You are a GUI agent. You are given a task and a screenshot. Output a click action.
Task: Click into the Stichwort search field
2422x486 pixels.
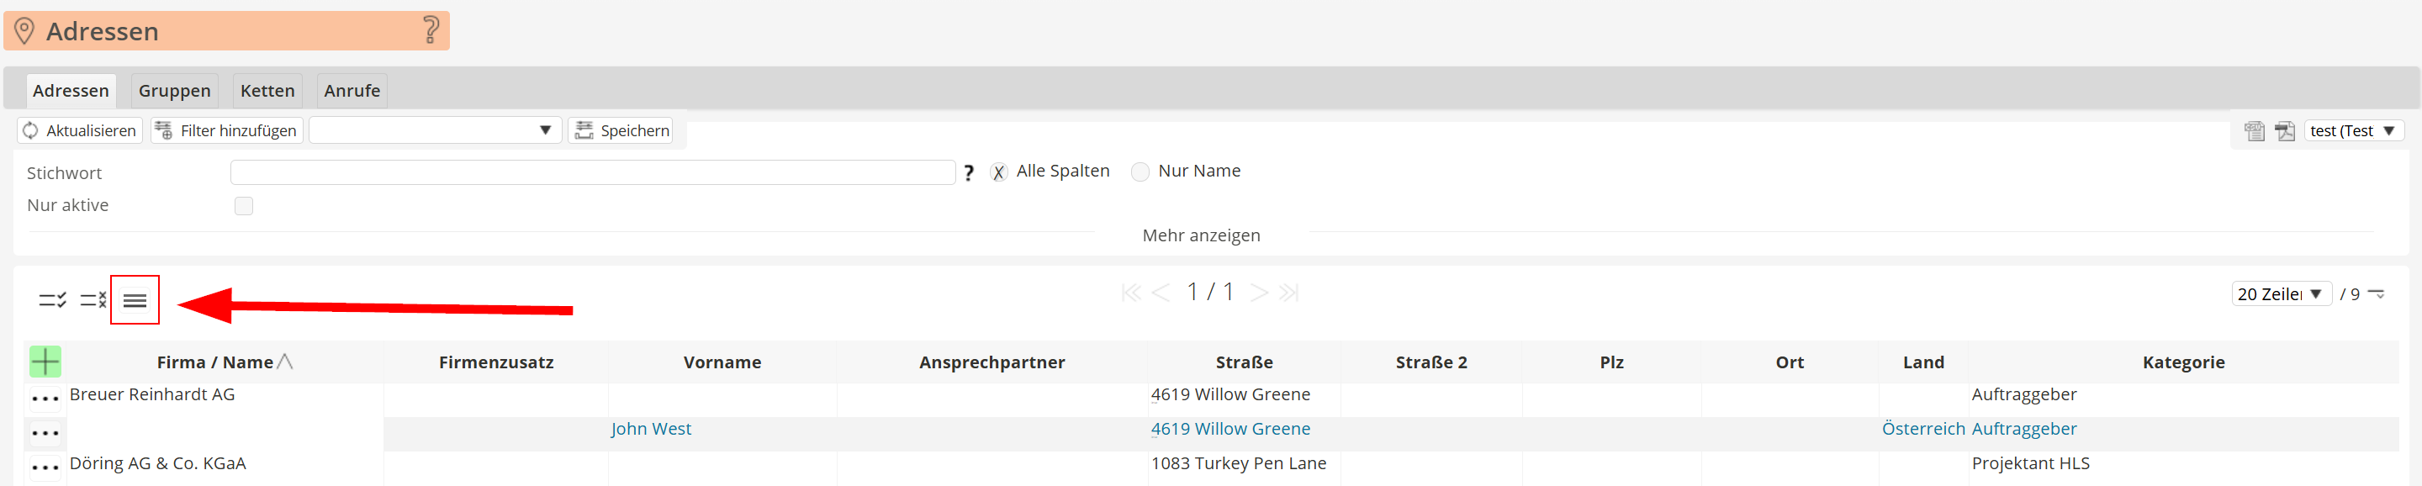592,172
